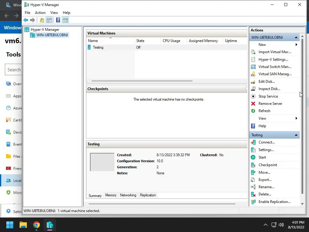Click the Actions pane scroll down arrow
Image resolution: width=309 pixels, height=232 pixels.
click(x=302, y=204)
